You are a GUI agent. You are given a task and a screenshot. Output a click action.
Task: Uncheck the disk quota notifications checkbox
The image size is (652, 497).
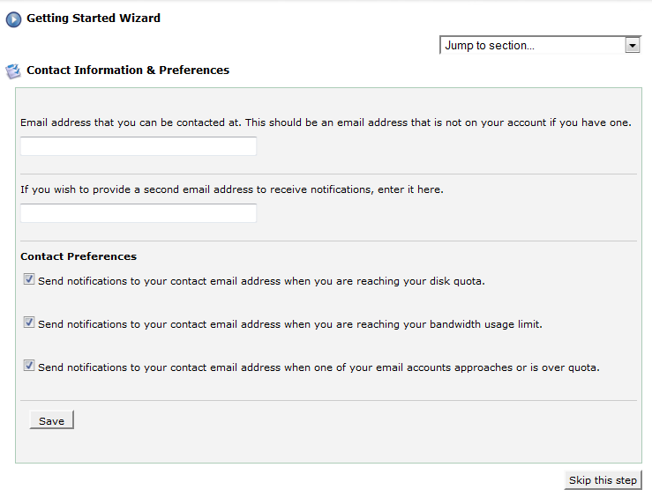[x=29, y=279]
